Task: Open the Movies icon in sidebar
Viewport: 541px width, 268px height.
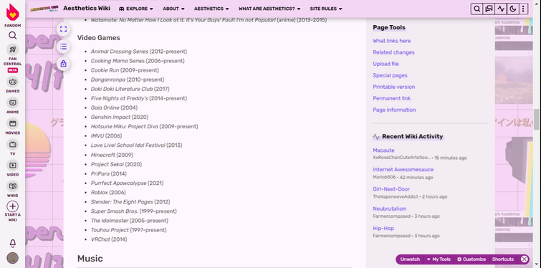Action: 12,123
